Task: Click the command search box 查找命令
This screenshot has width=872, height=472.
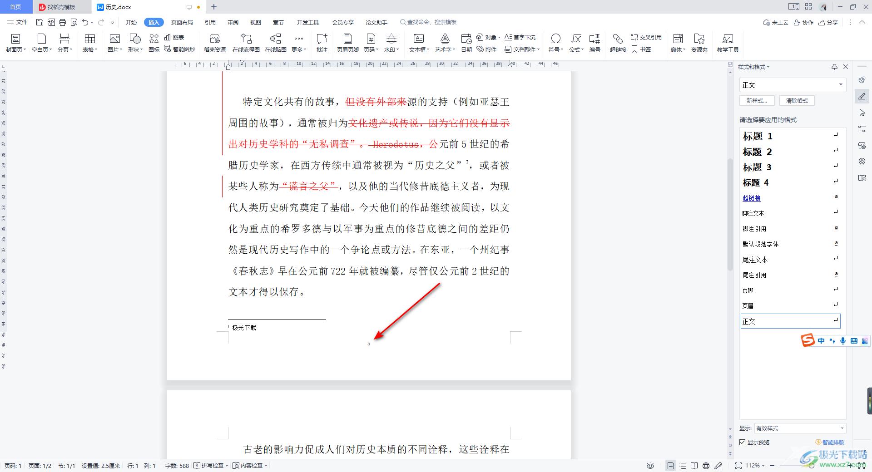Action: pyautogui.click(x=428, y=22)
